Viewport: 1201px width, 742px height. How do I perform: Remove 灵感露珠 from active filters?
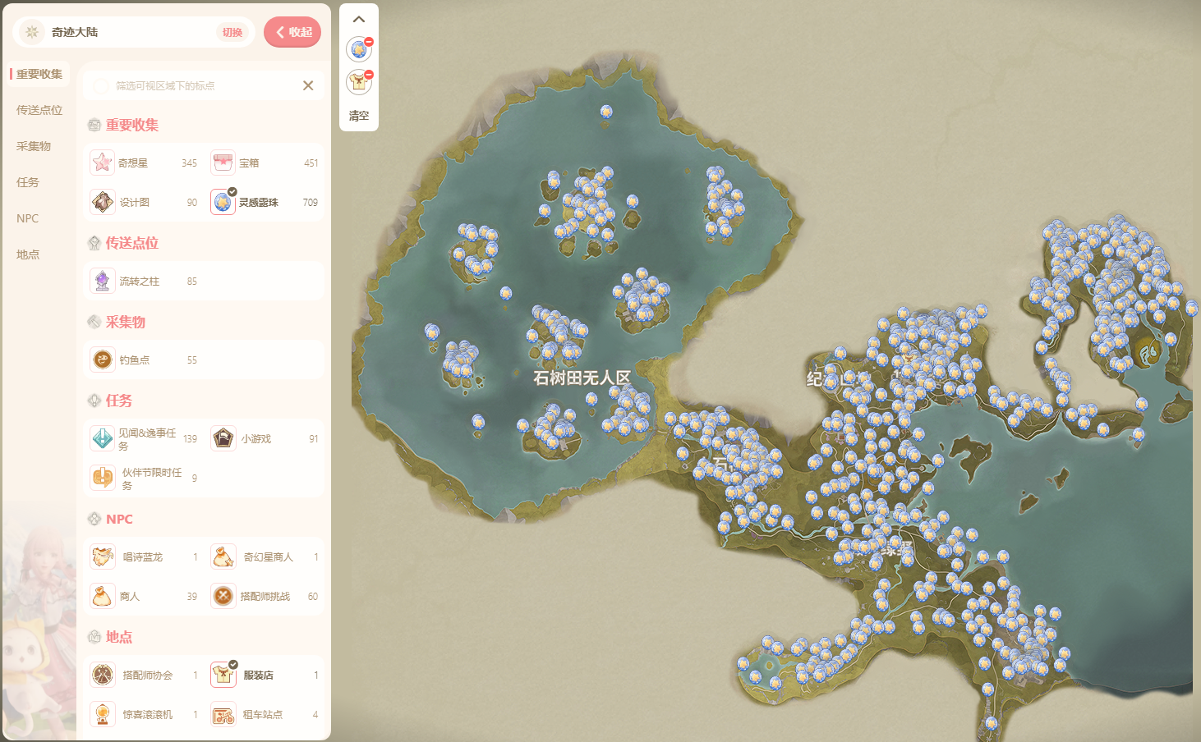coord(369,42)
